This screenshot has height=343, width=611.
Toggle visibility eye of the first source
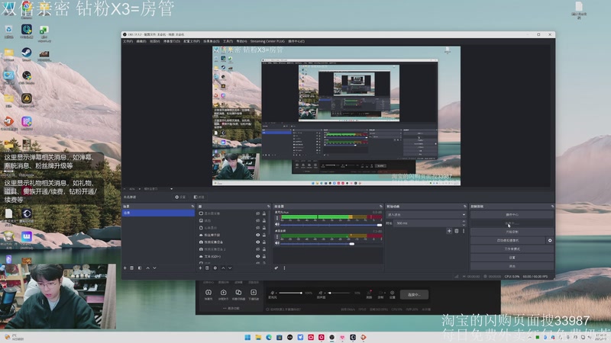click(258, 213)
